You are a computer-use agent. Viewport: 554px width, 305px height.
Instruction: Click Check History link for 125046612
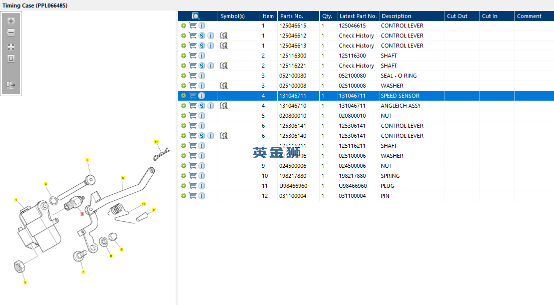(356, 36)
